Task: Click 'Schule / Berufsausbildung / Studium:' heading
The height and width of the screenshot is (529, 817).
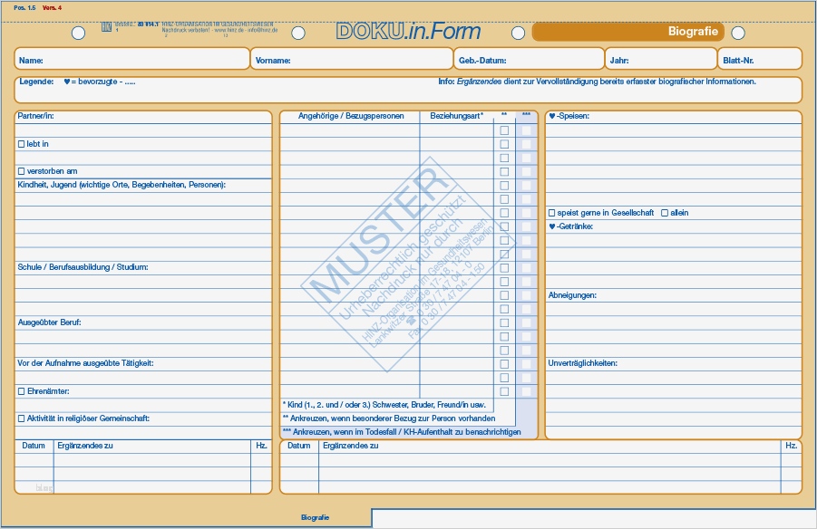Action: (x=83, y=267)
